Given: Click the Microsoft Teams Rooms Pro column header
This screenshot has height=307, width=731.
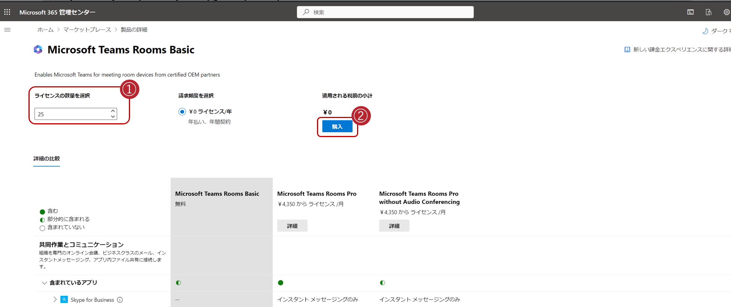Looking at the screenshot, I should click(x=317, y=193).
